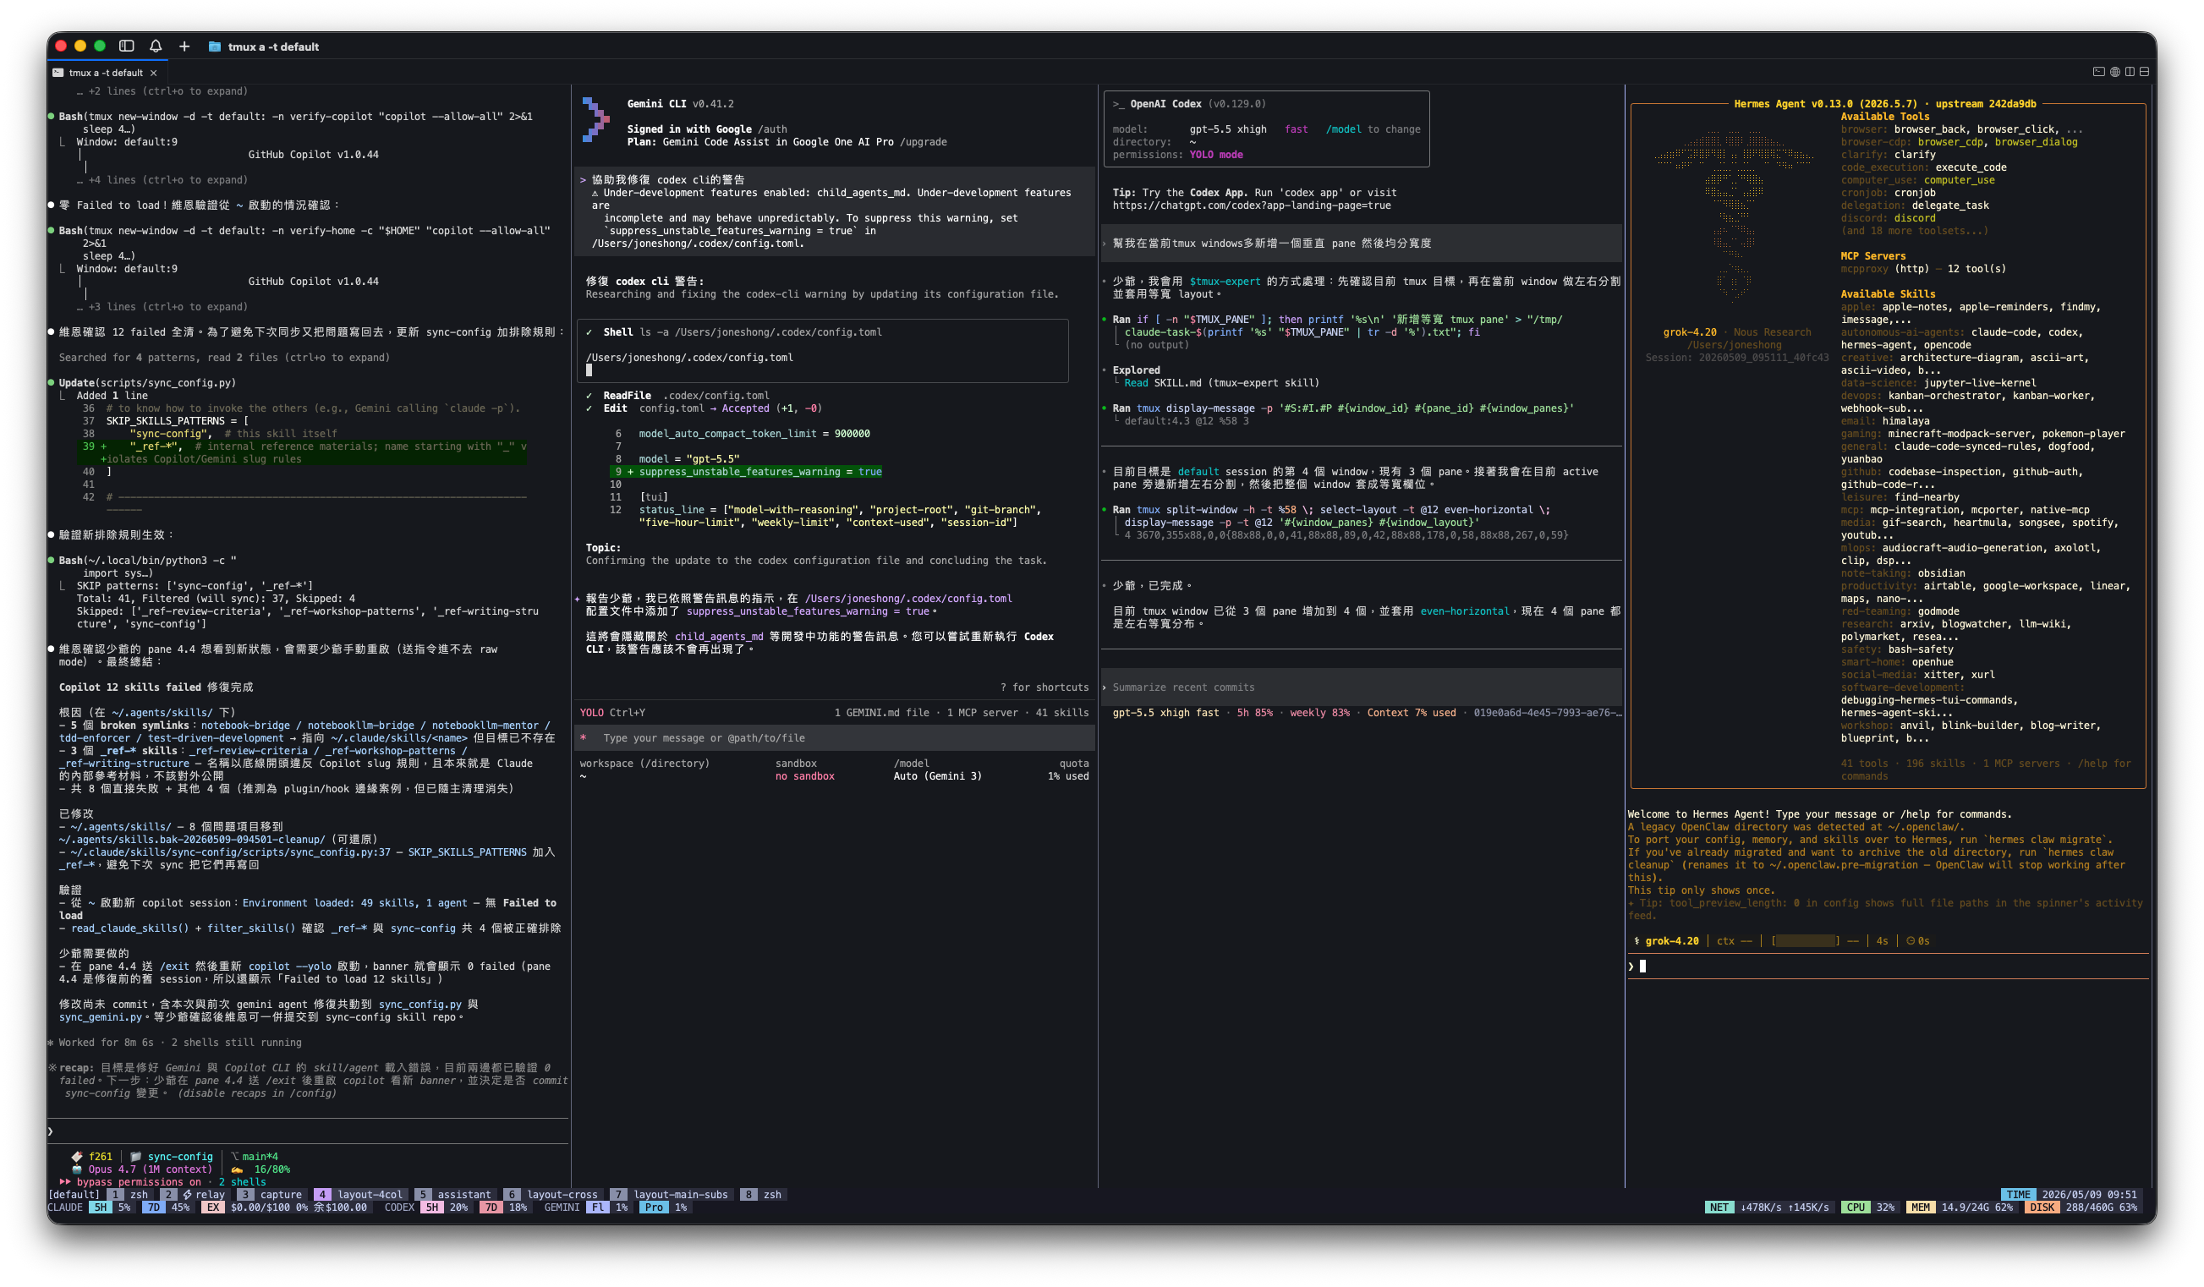The height and width of the screenshot is (1287, 2204).
Task: Open notifications via the bell icon
Action: tap(156, 47)
